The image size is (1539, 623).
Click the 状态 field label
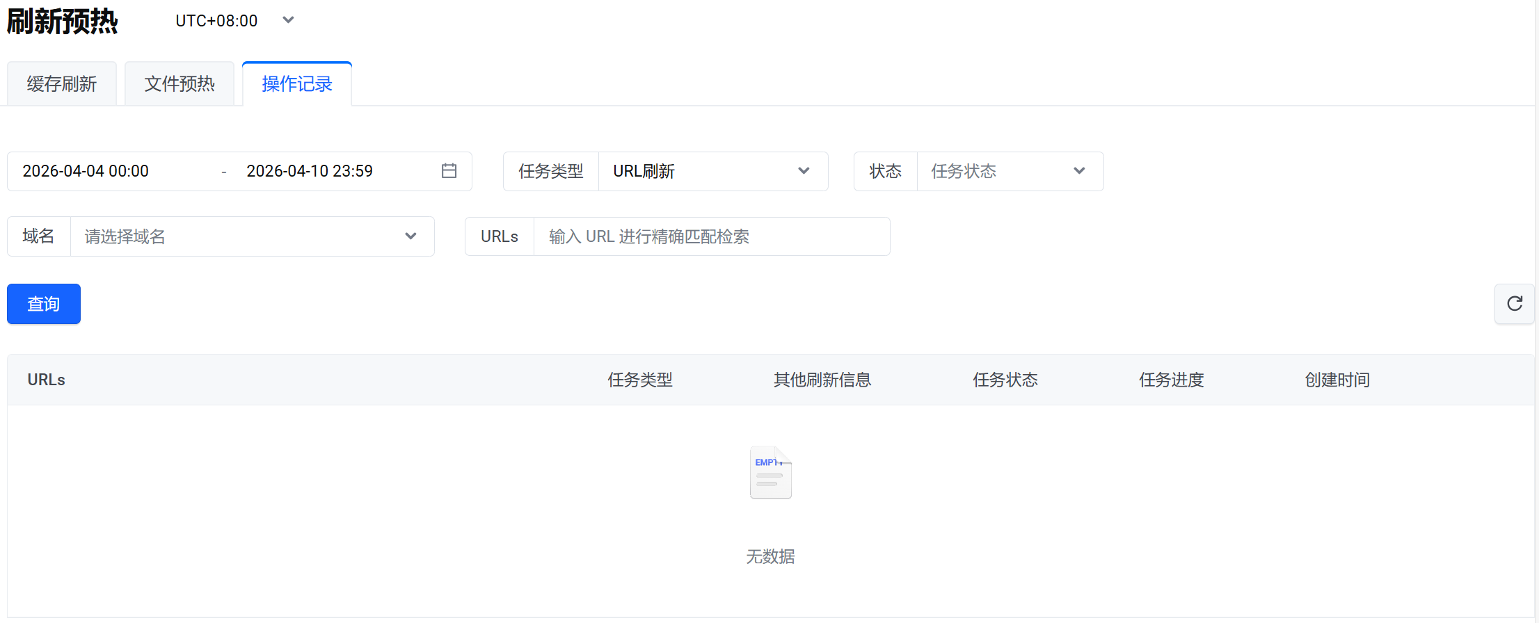[x=886, y=171]
